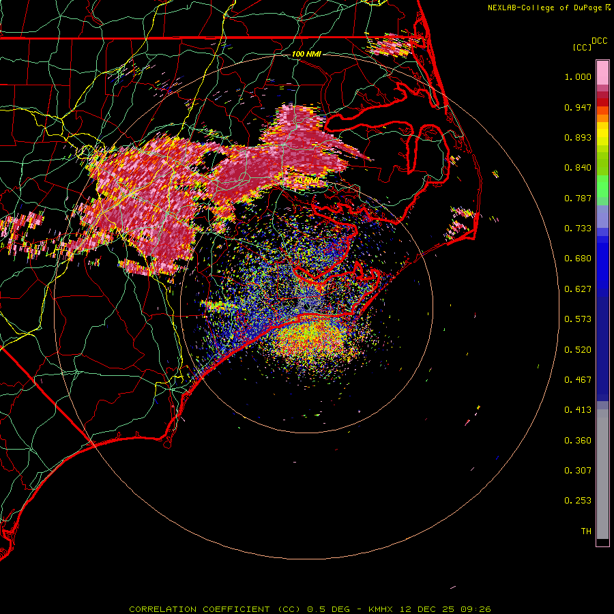Click the 0.627 color scale value
This screenshot has width=614, height=614.
pyautogui.click(x=578, y=289)
